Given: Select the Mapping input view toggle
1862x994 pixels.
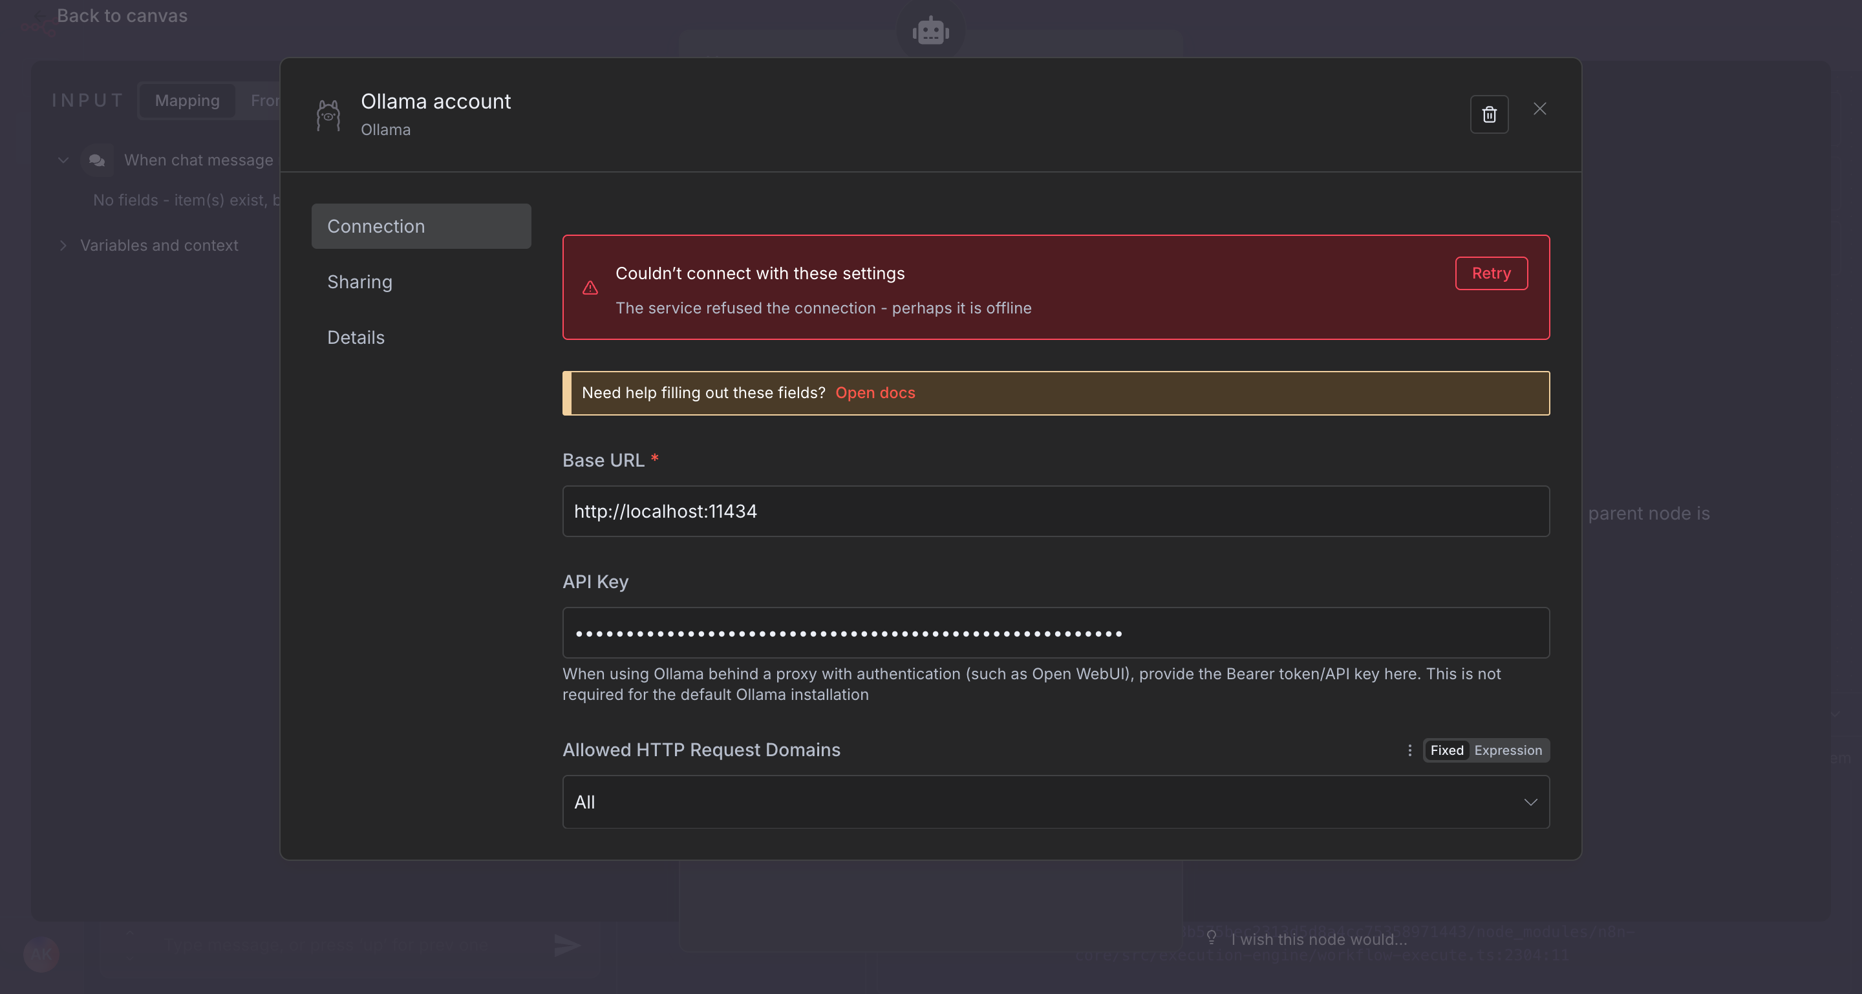Looking at the screenshot, I should coord(187,100).
